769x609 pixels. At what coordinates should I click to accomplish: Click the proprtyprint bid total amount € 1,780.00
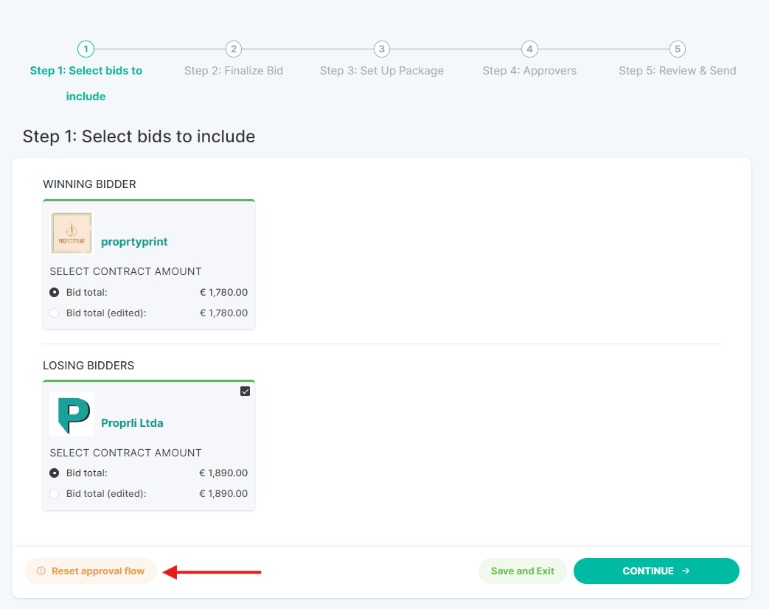[223, 292]
